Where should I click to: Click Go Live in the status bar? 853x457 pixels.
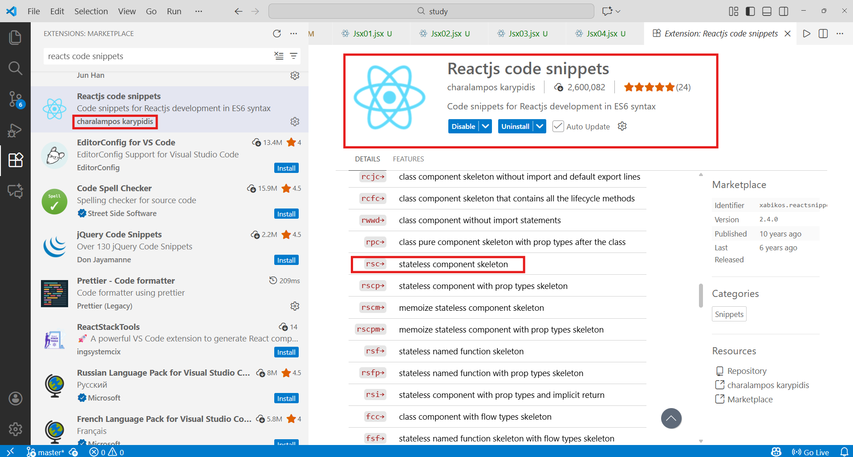pyautogui.click(x=811, y=452)
